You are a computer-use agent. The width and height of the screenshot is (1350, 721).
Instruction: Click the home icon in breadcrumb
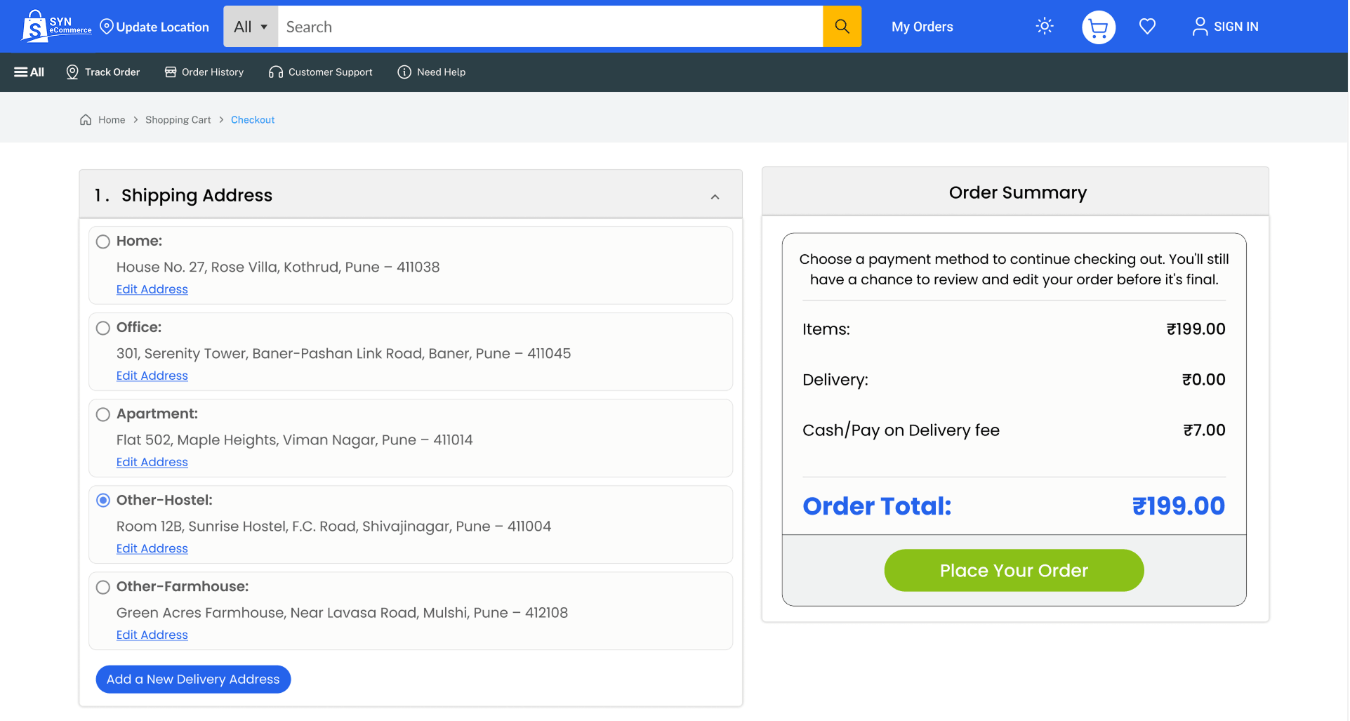pyautogui.click(x=86, y=120)
